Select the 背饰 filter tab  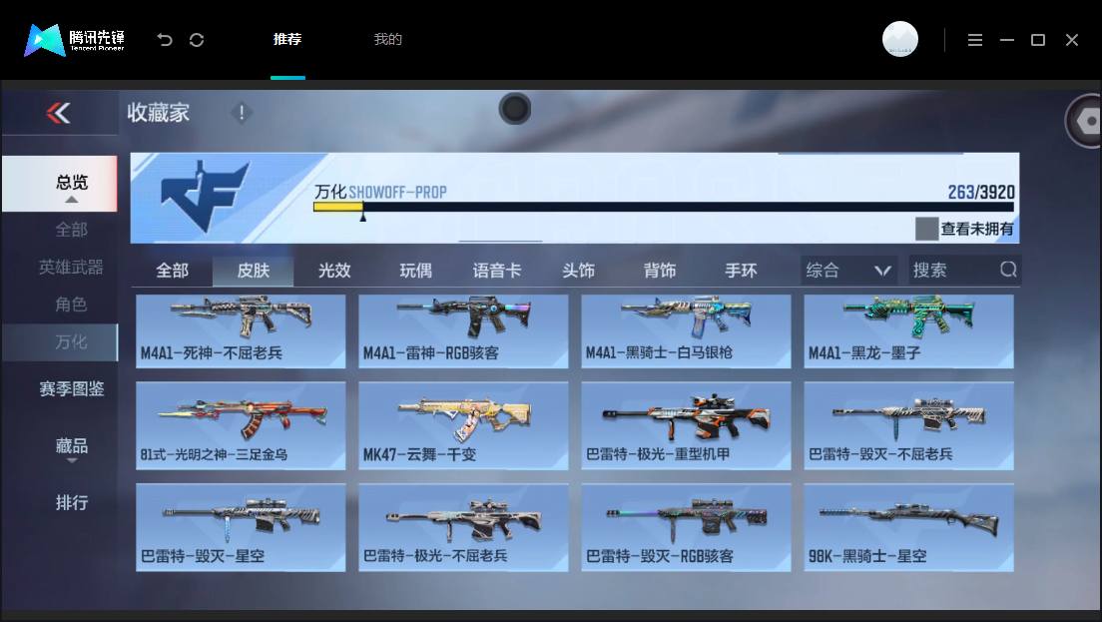tap(660, 271)
